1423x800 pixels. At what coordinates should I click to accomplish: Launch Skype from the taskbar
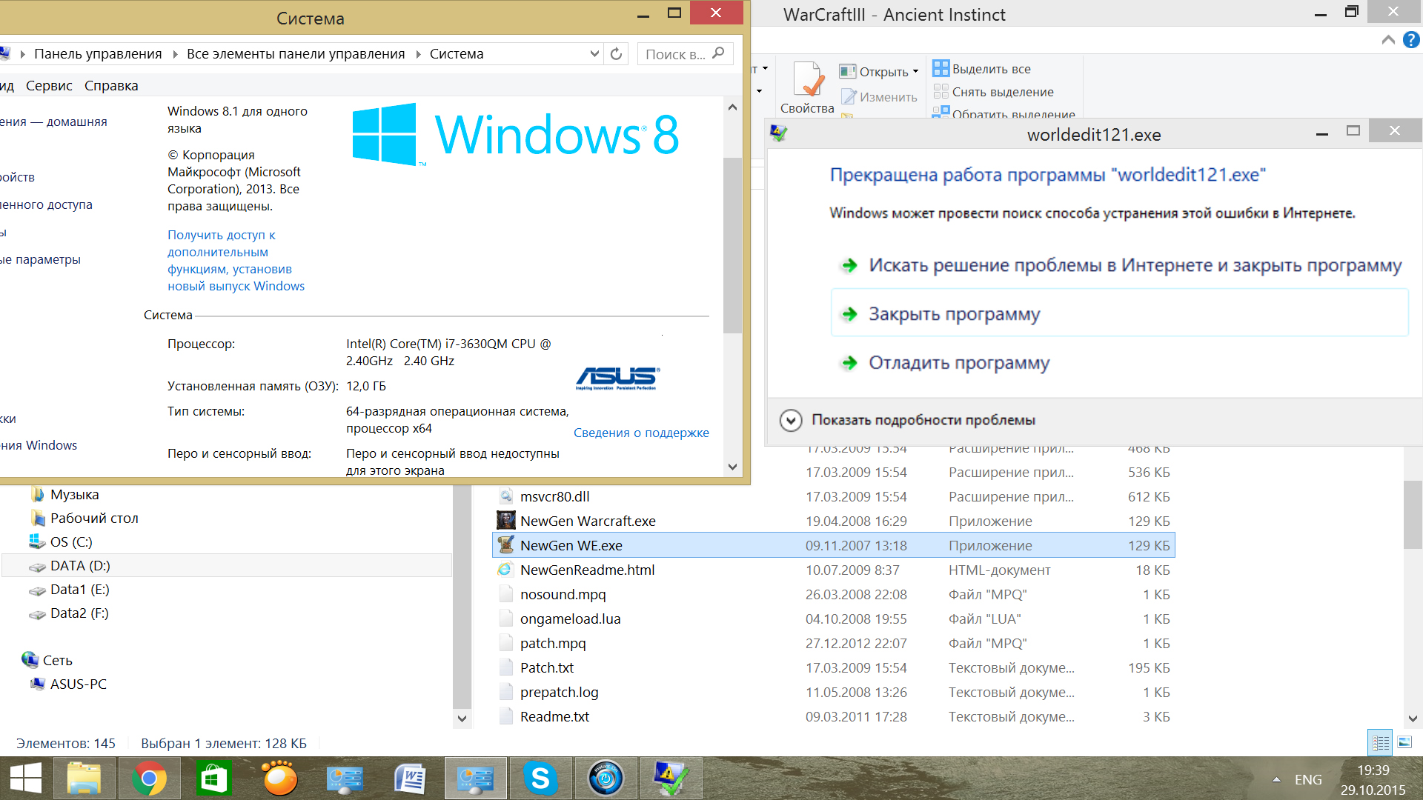[x=540, y=779]
